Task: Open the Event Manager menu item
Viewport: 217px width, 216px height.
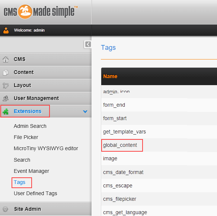Action: pos(31,171)
